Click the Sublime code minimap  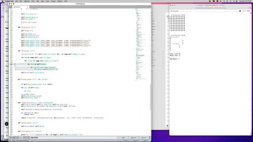[141, 44]
